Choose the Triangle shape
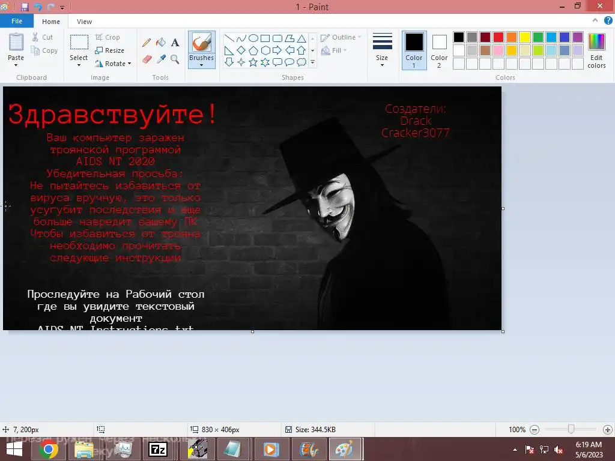 pyautogui.click(x=301, y=38)
